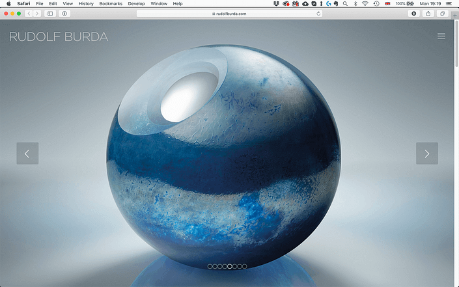Image resolution: width=459 pixels, height=287 pixels.
Task: Select the second slide indicator dot
Action: click(215, 266)
